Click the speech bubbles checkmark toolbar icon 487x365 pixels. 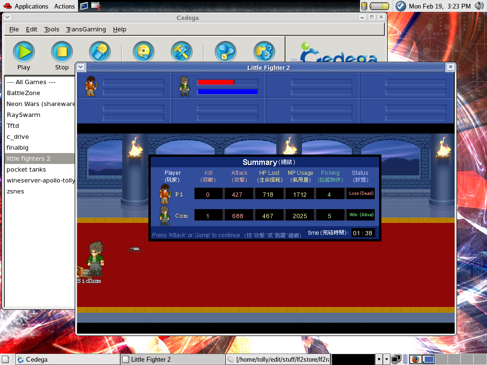pyautogui.click(x=225, y=52)
